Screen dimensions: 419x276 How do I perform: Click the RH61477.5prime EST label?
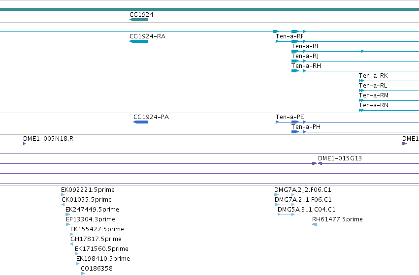click(x=337, y=219)
